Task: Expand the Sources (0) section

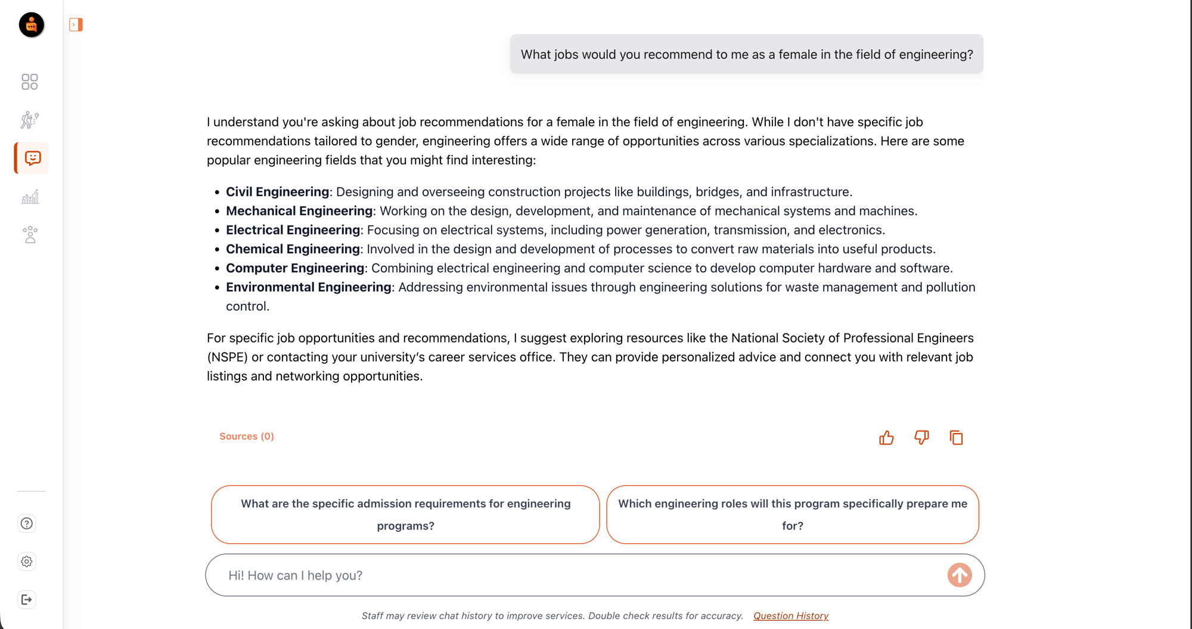Action: point(247,436)
